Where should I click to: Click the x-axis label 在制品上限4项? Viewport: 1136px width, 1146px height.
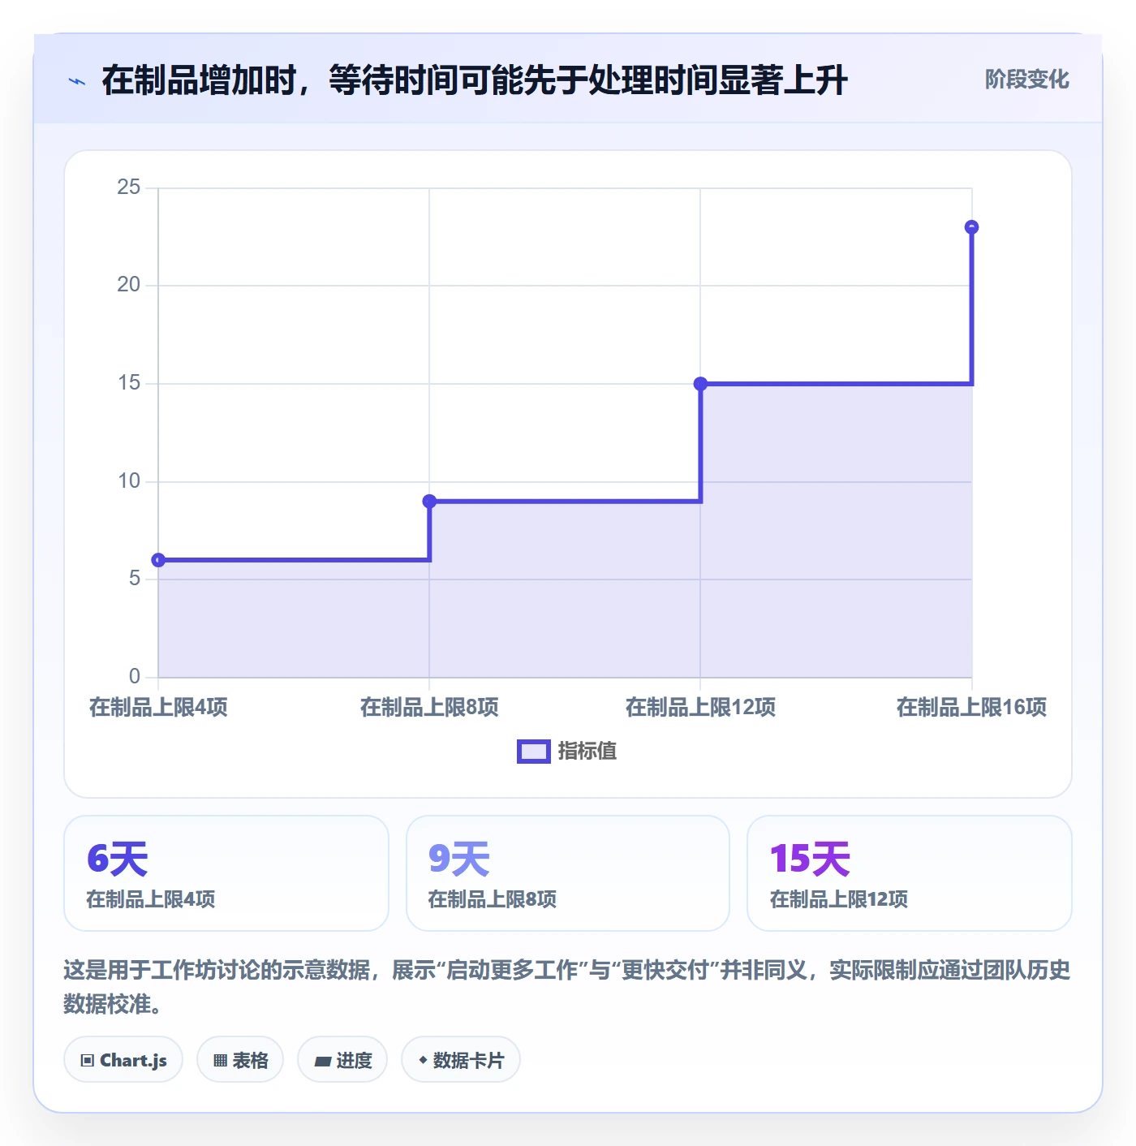158,707
